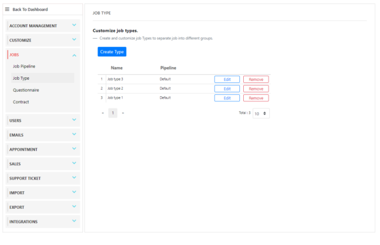Expand the Account Management section
This screenshot has width=380, height=245.
pyautogui.click(x=42, y=26)
